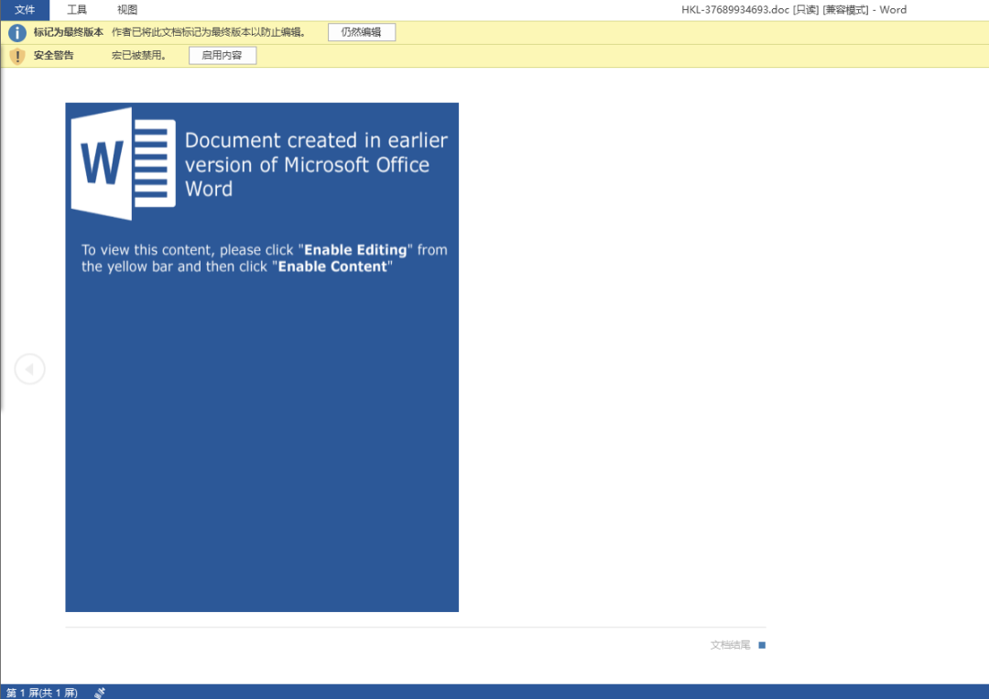Click the document title HKL-37689934693.doc
989x699 pixels.
734,9
